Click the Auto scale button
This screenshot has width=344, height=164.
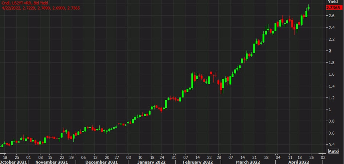click(333, 151)
